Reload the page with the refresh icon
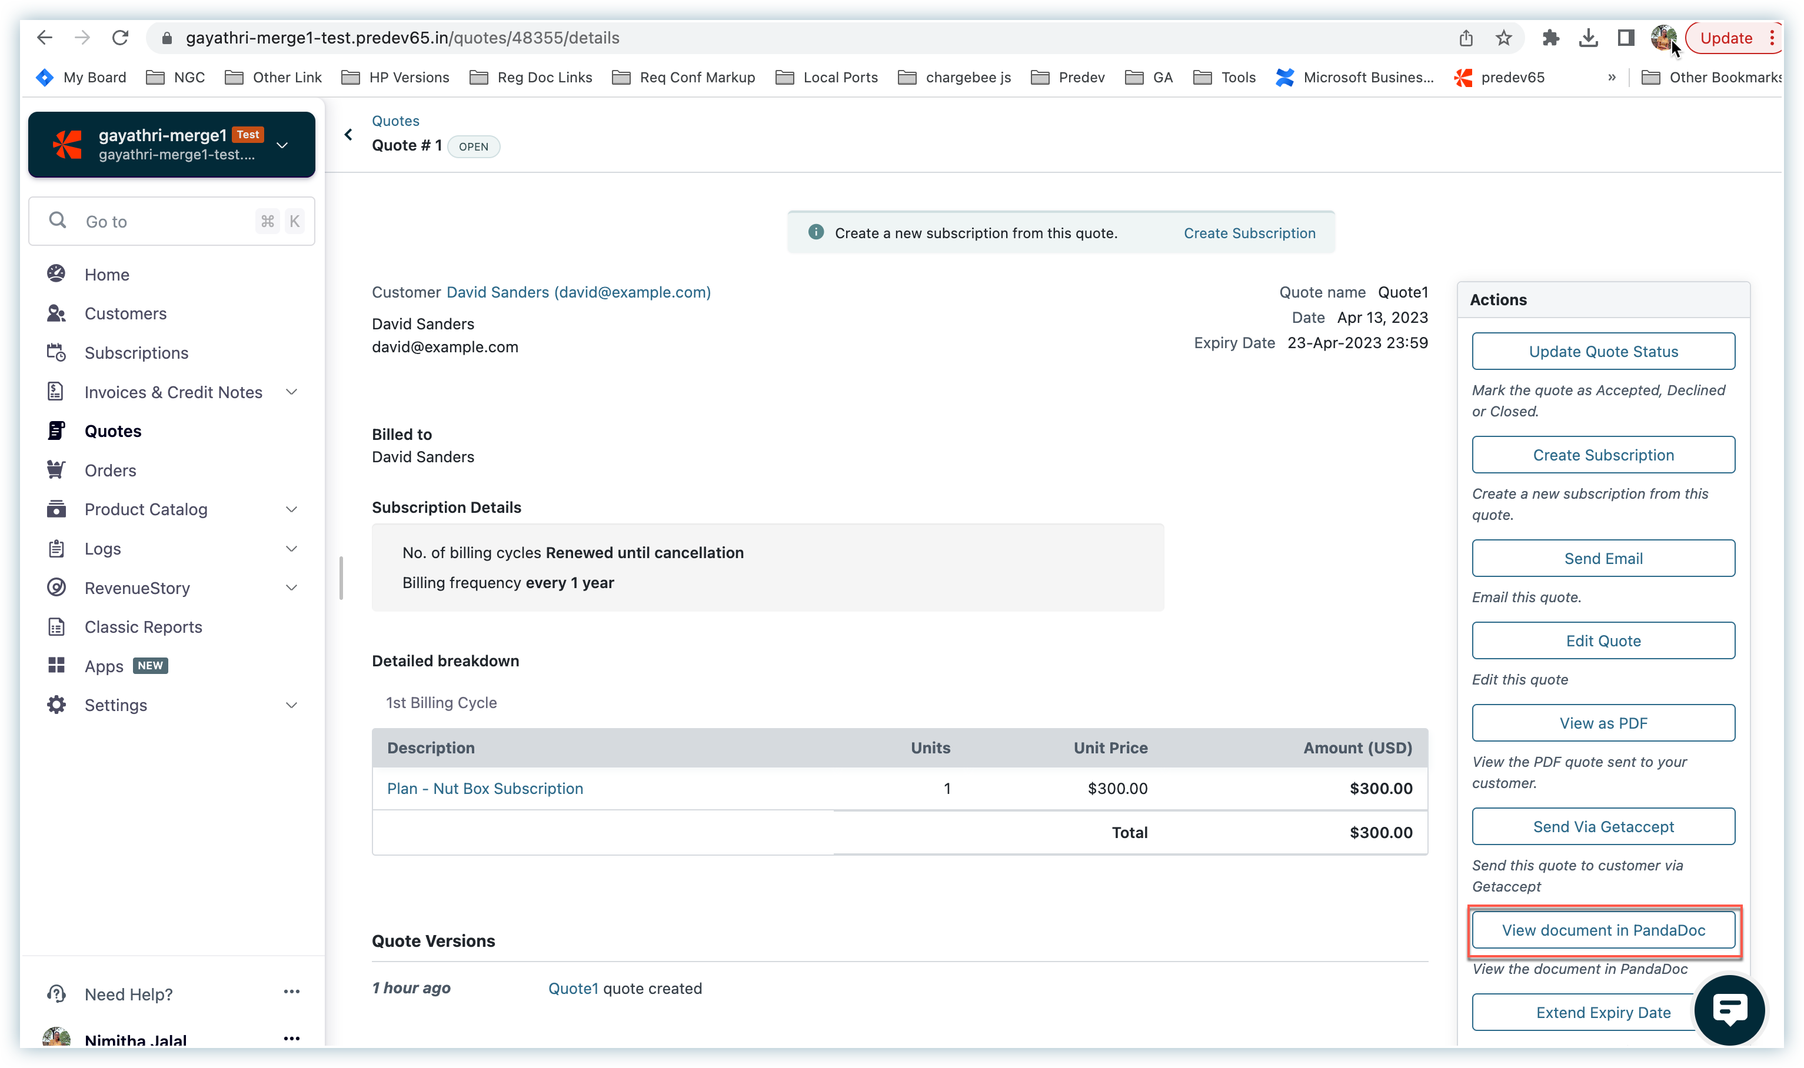This screenshot has width=1804, height=1068. 120,38
